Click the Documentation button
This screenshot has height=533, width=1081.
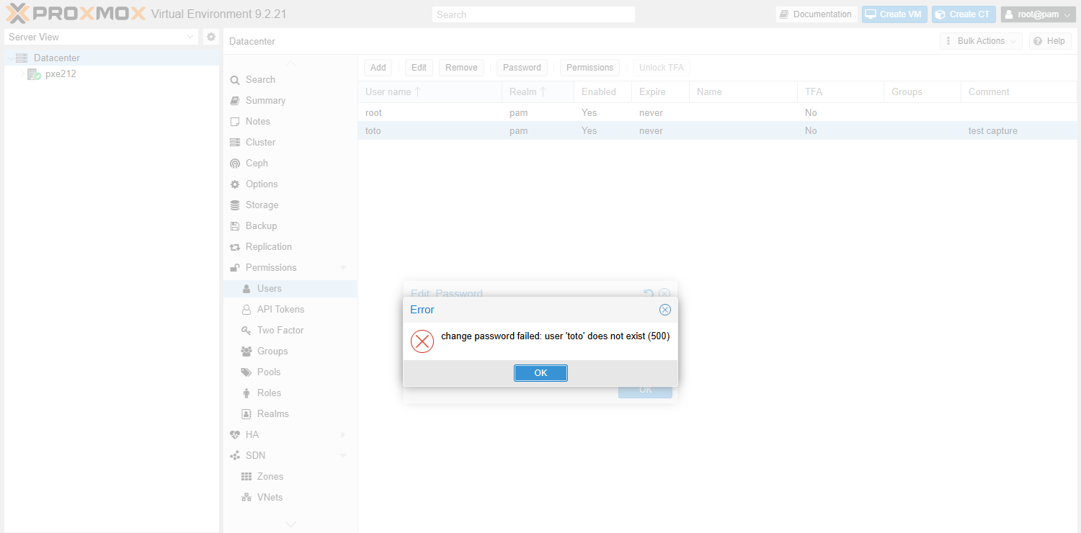tap(816, 14)
